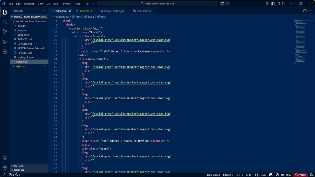
Task: Open the Explorer view in activity bar
Action: pyautogui.click(x=5, y=12)
